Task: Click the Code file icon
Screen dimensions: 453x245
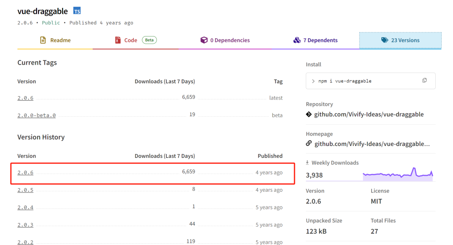Action: pos(118,40)
